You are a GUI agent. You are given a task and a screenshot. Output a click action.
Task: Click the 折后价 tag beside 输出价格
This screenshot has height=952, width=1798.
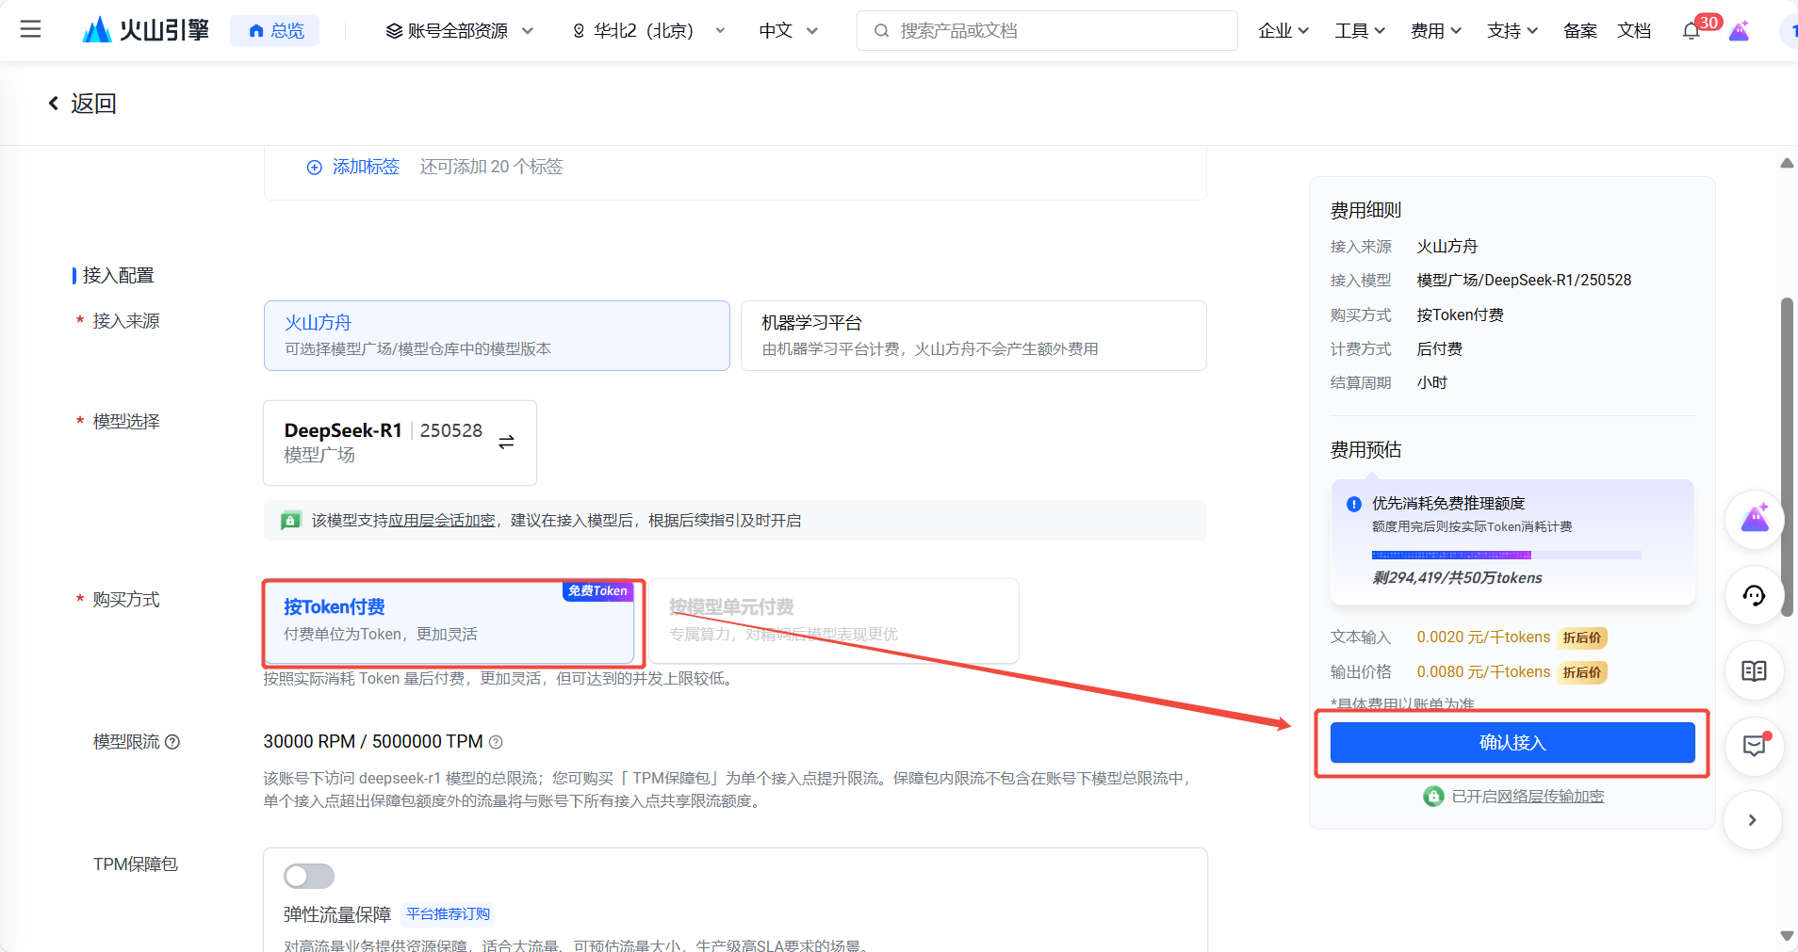1582,672
